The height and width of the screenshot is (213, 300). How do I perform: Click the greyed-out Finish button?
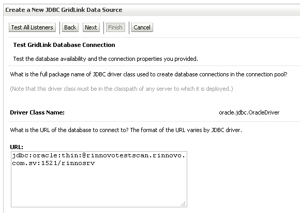click(115, 27)
